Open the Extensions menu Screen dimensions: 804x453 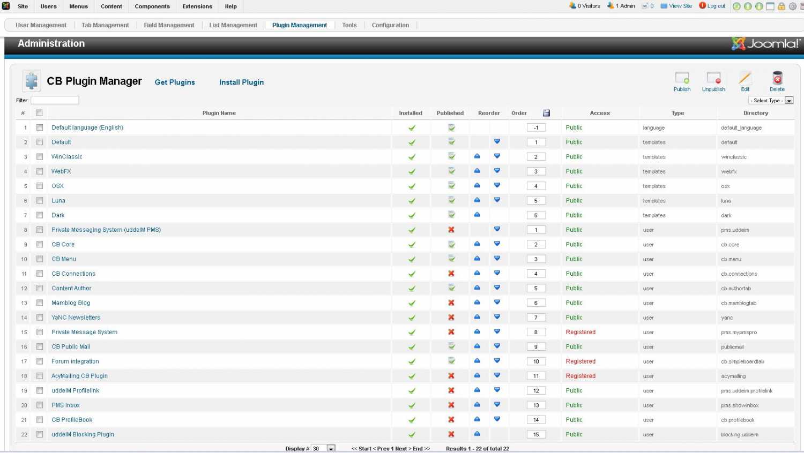click(x=197, y=6)
